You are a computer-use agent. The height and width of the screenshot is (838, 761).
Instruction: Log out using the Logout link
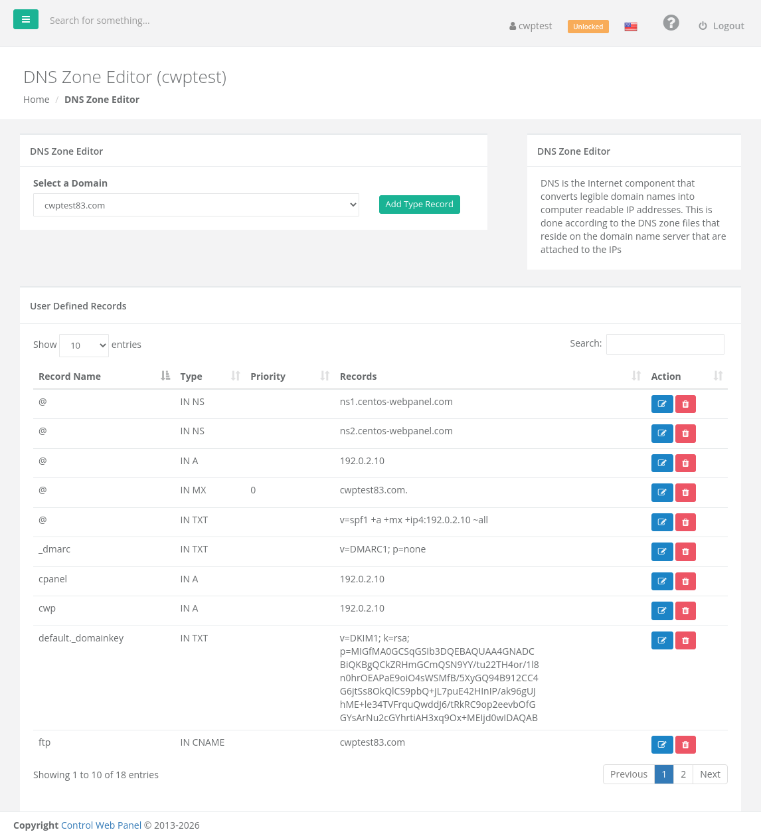[721, 26]
